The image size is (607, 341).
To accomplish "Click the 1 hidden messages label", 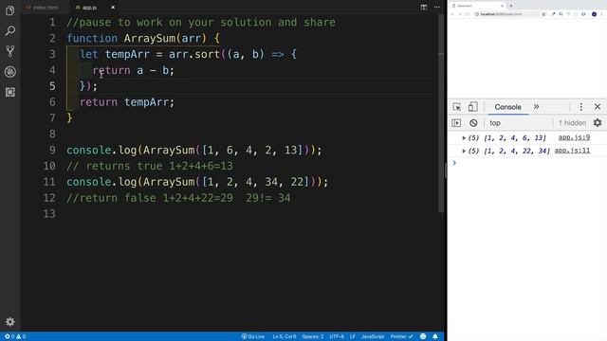I will [x=572, y=123].
